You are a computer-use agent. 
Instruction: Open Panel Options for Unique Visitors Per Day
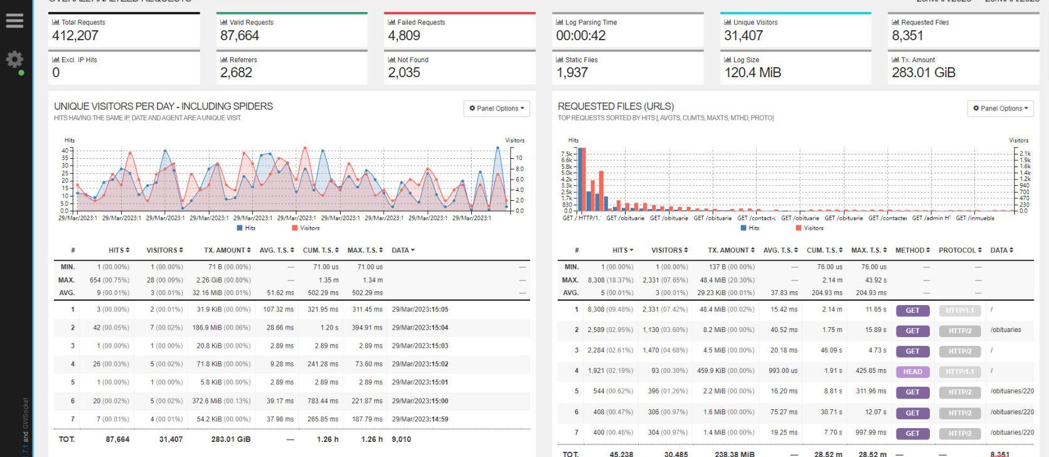[497, 109]
